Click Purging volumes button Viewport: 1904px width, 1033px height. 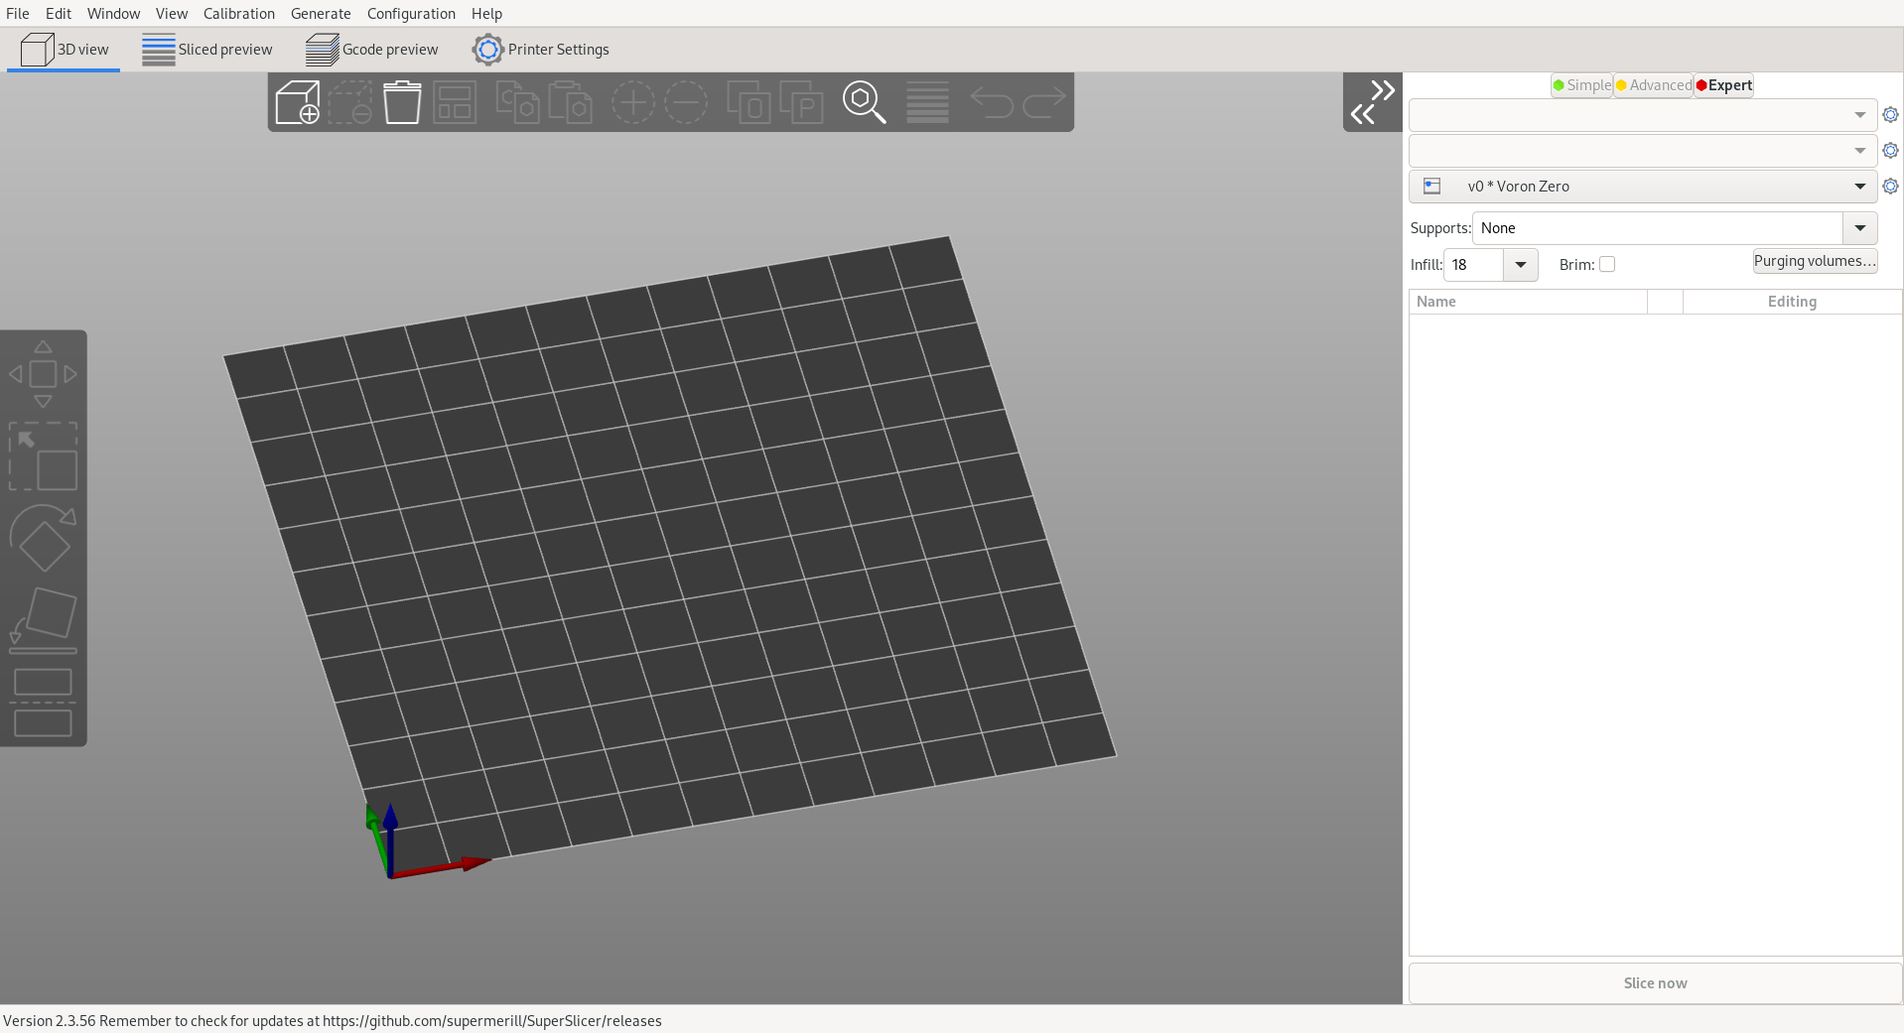tap(1815, 261)
